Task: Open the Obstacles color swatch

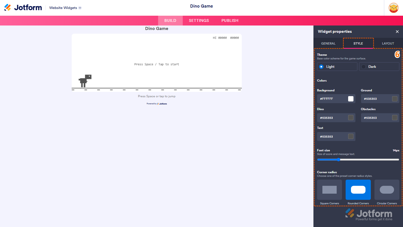Action: (395, 118)
